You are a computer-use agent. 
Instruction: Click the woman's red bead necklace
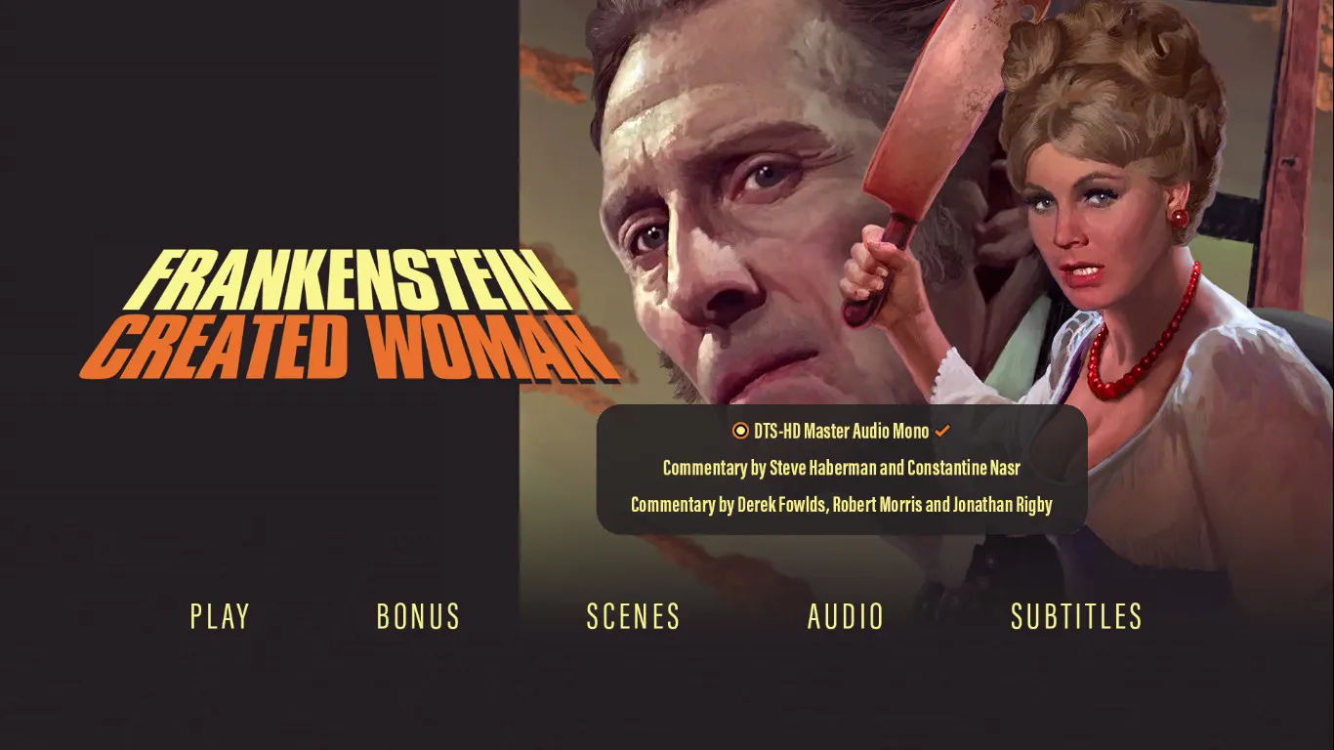tap(1143, 337)
